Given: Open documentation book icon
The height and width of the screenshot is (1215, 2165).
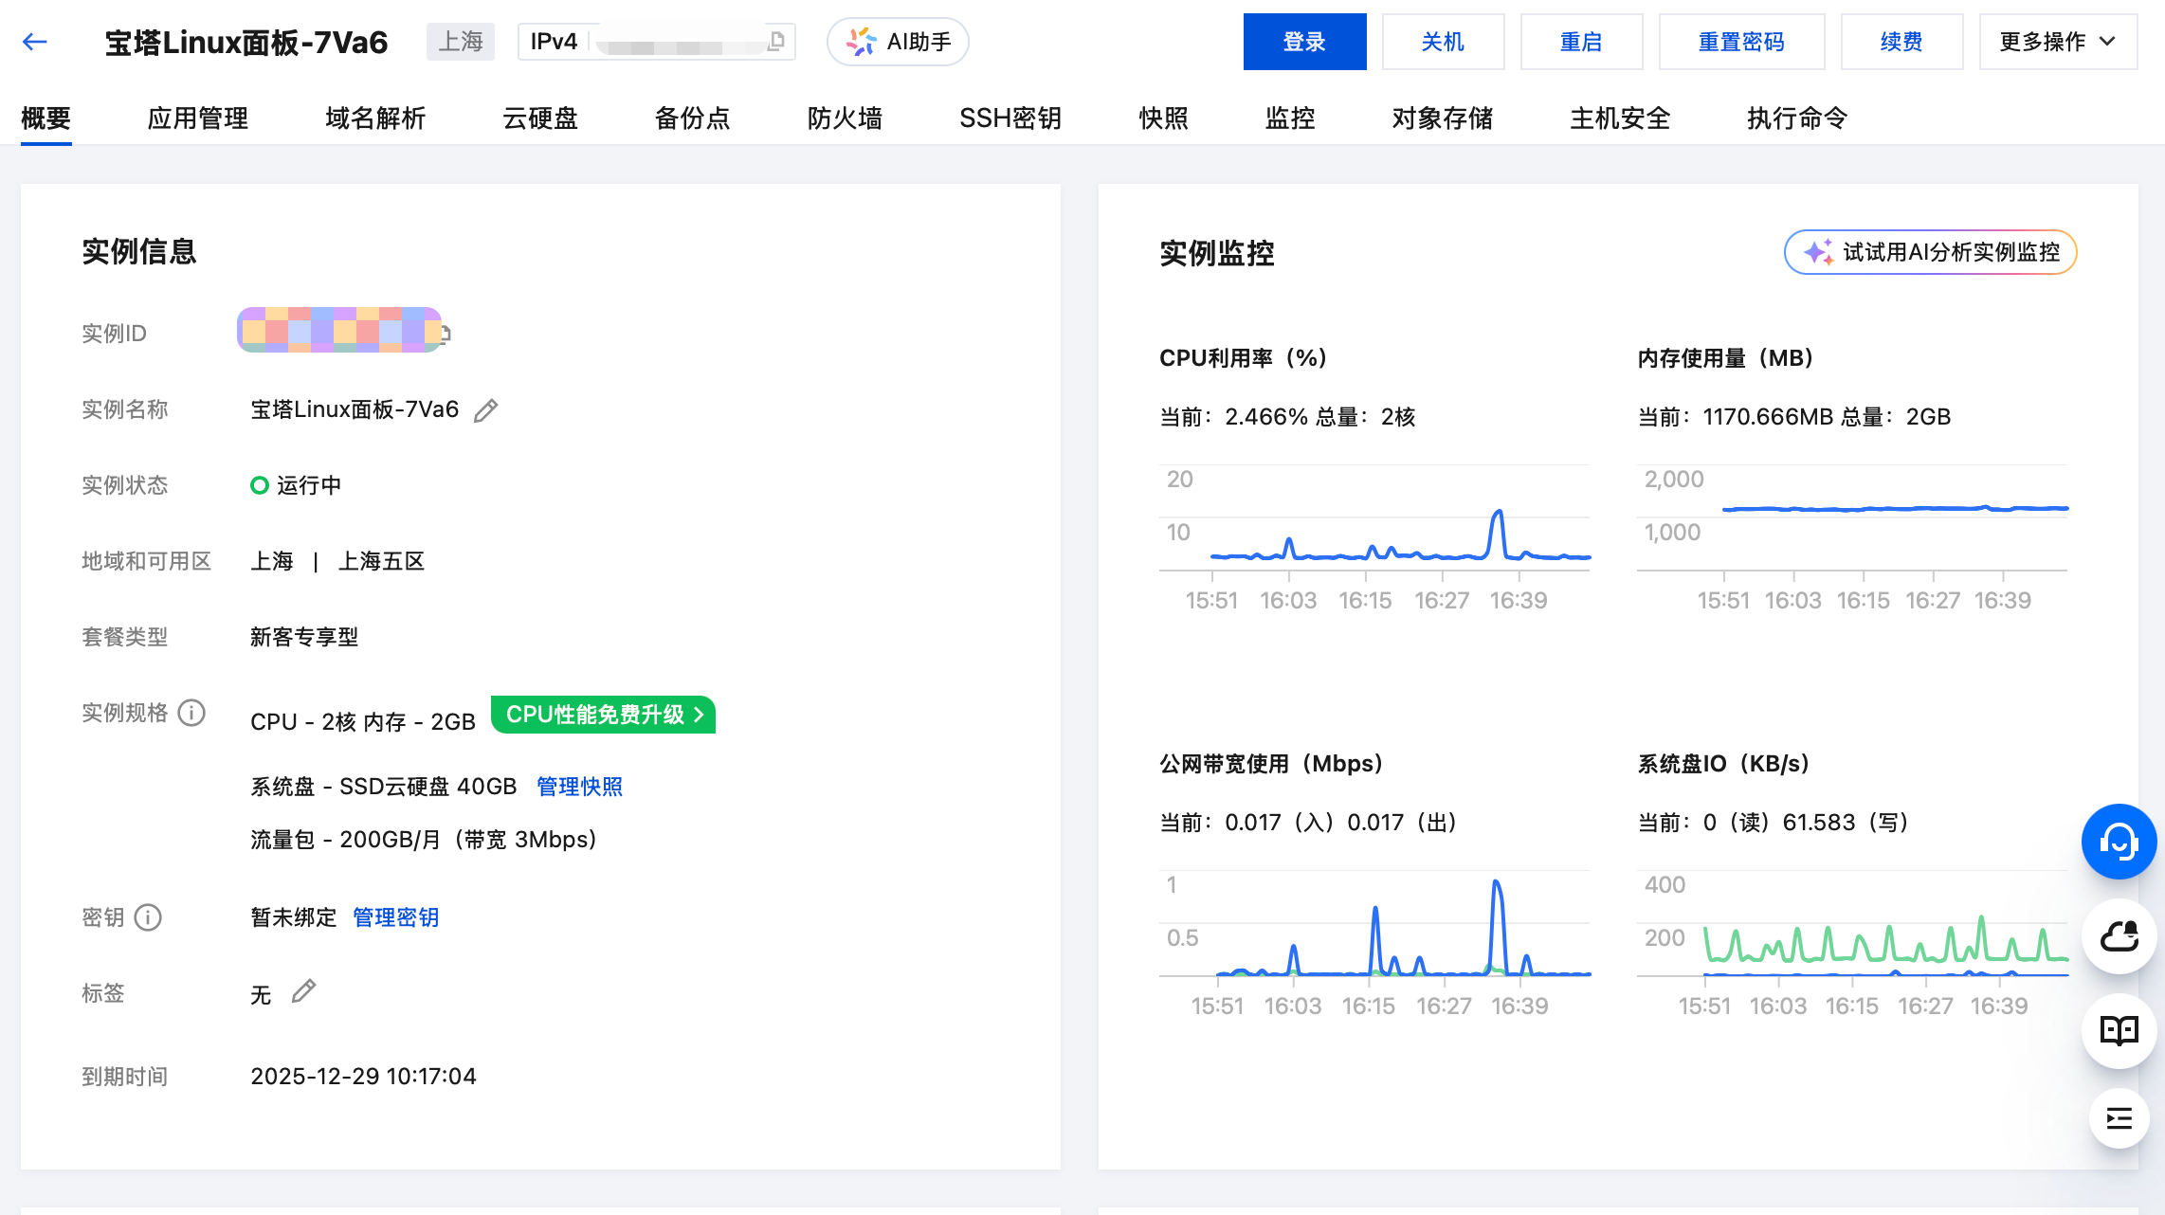Looking at the screenshot, I should click(x=2118, y=1030).
